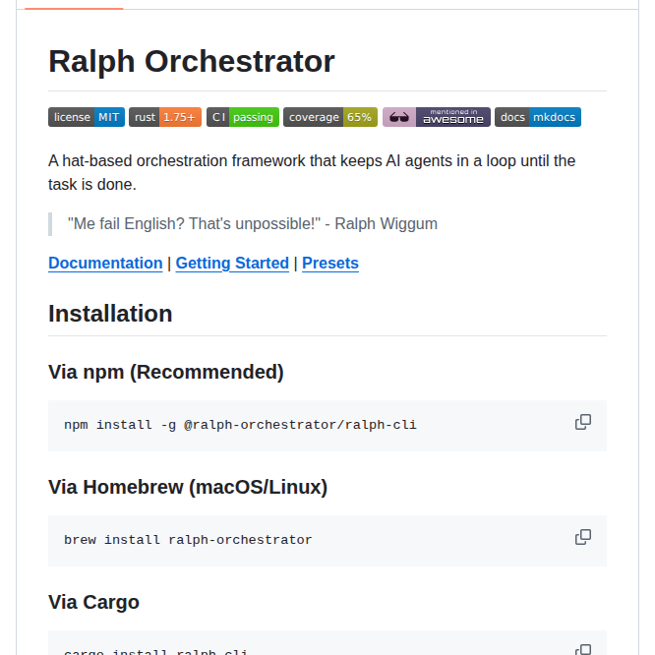Screen dimensions: 655x655
Task: Open the Getting Started link
Action: (232, 264)
